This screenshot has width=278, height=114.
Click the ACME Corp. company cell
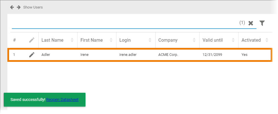click(168, 55)
